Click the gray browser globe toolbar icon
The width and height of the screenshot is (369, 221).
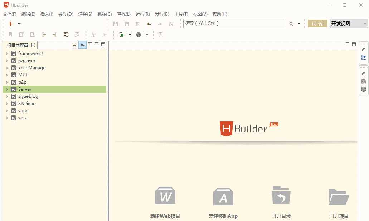coord(139,35)
